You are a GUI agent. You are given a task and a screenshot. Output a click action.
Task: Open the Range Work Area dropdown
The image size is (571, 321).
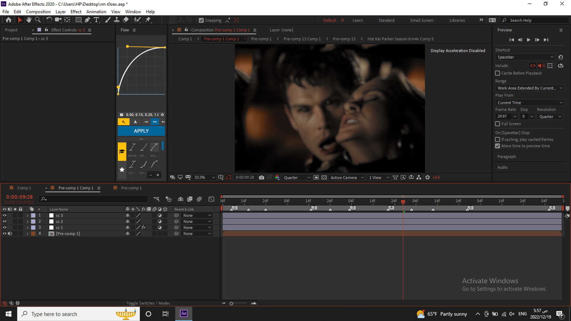[x=530, y=88]
